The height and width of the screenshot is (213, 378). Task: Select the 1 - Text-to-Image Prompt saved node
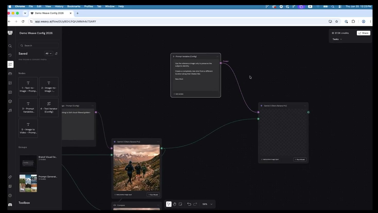pos(28,87)
